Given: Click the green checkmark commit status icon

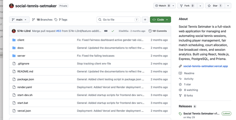Looking at the screenshot, I should [x=113, y=31].
